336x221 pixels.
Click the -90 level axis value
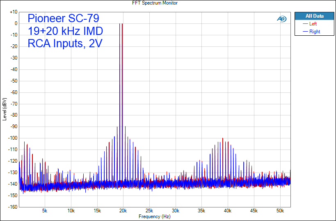[x=14, y=127]
